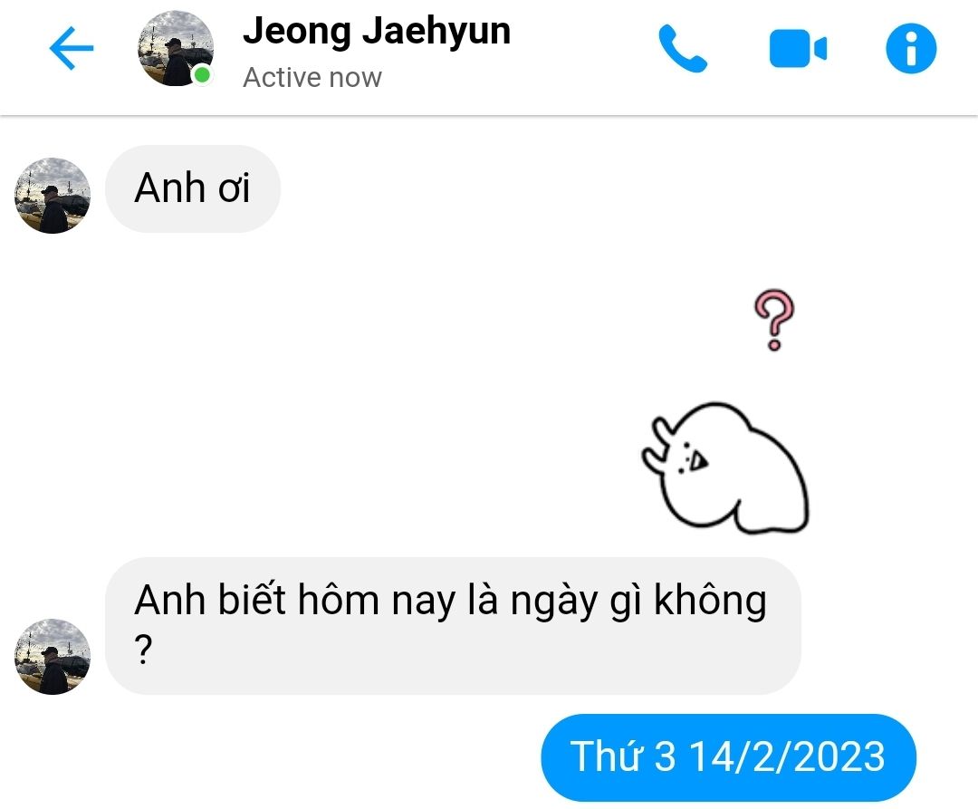This screenshot has width=978, height=809.
Task: Tap the green online status dot
Action: pos(202,75)
